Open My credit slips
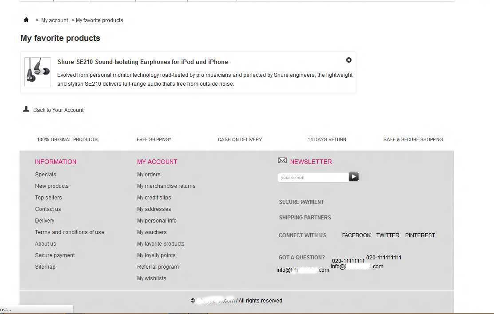 [x=154, y=198]
